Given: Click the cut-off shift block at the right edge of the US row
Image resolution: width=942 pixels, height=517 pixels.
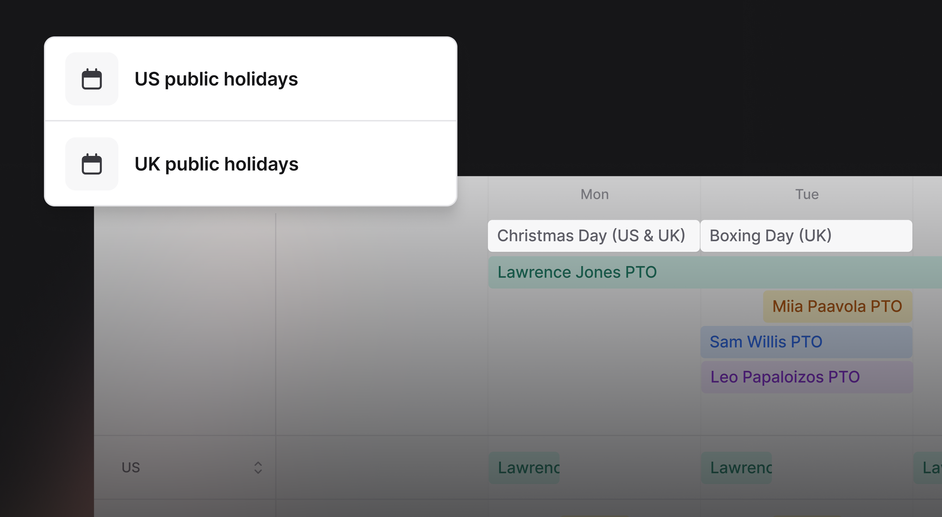Looking at the screenshot, I should point(929,468).
